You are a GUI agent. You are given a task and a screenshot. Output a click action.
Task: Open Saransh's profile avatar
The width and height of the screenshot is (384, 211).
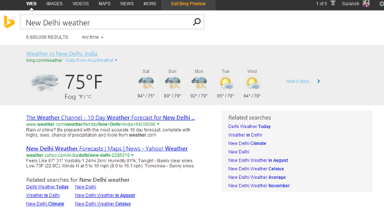pos(366,3)
